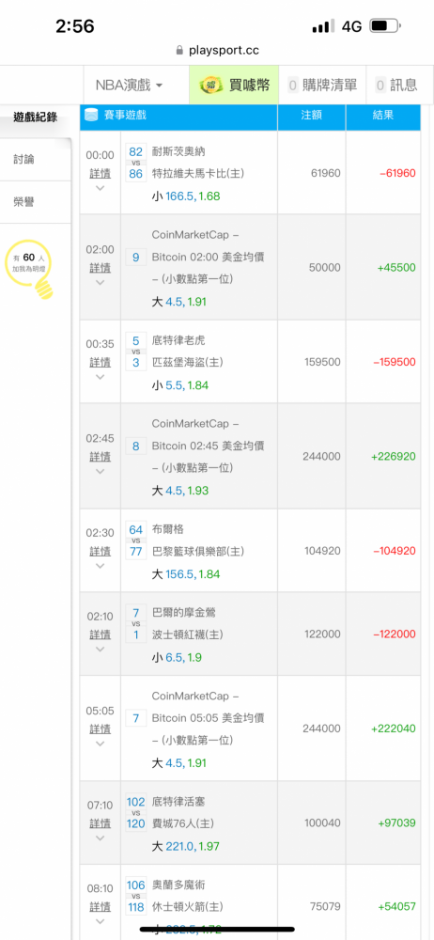The image size is (434, 940).
Task: Click team name 奧蘭多魔術
Action: [x=178, y=885]
